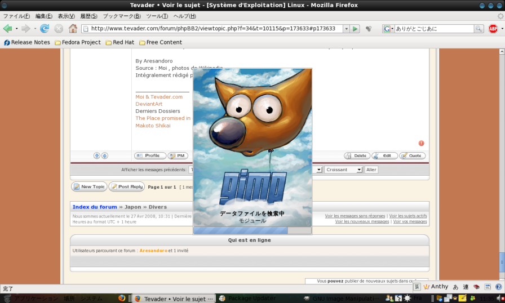This screenshot has height=303, width=505.
Task: Click the Back arrow in Firefox toolbar
Action: pos(8,29)
